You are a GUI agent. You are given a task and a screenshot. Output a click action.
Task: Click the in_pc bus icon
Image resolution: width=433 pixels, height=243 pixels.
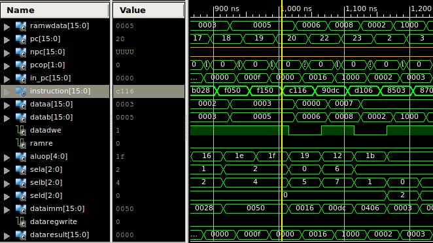point(21,78)
